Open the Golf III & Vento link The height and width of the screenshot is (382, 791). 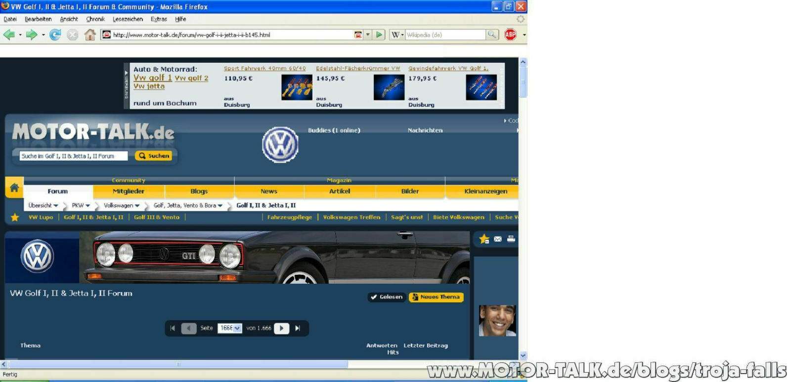tap(157, 217)
